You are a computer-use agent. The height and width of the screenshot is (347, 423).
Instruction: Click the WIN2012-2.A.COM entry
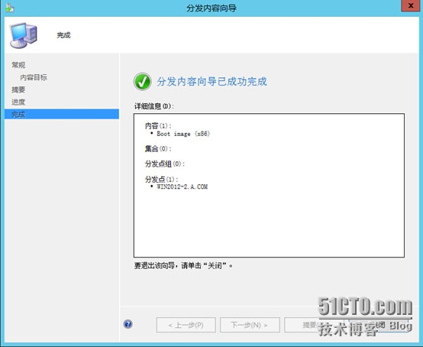(182, 186)
